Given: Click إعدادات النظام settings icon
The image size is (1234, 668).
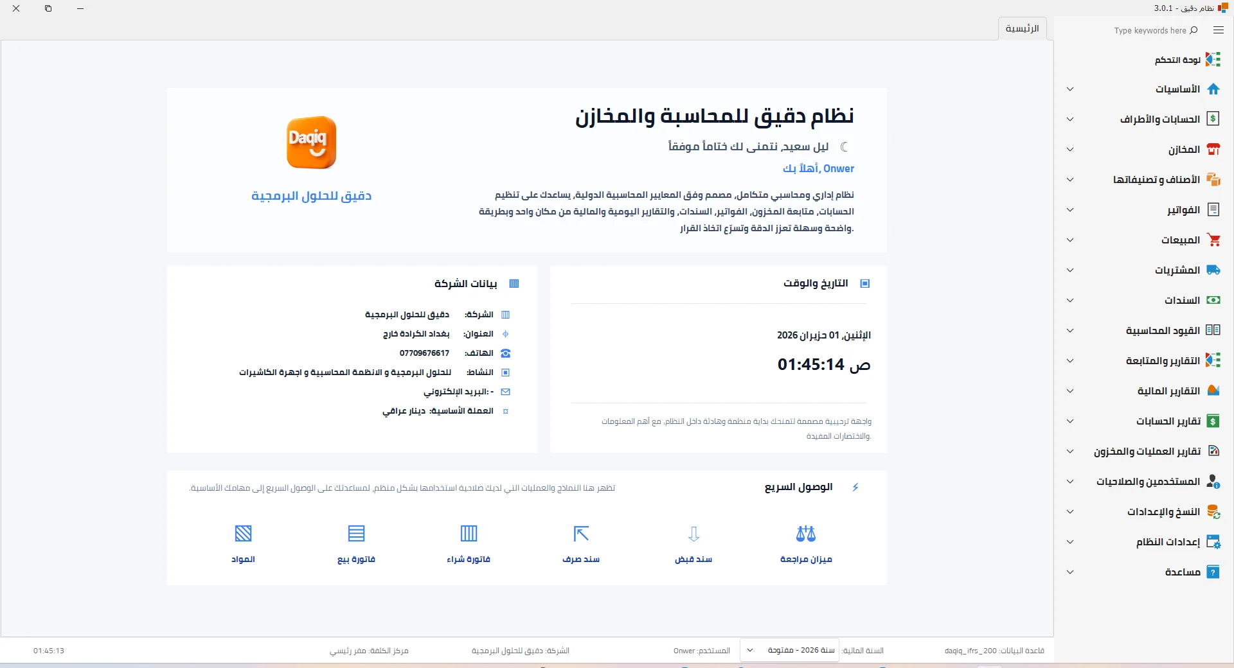Looking at the screenshot, I should 1213,541.
